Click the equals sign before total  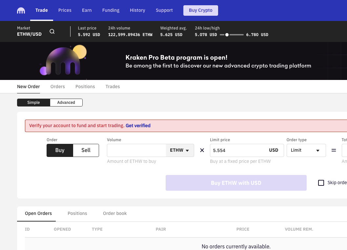point(334,150)
